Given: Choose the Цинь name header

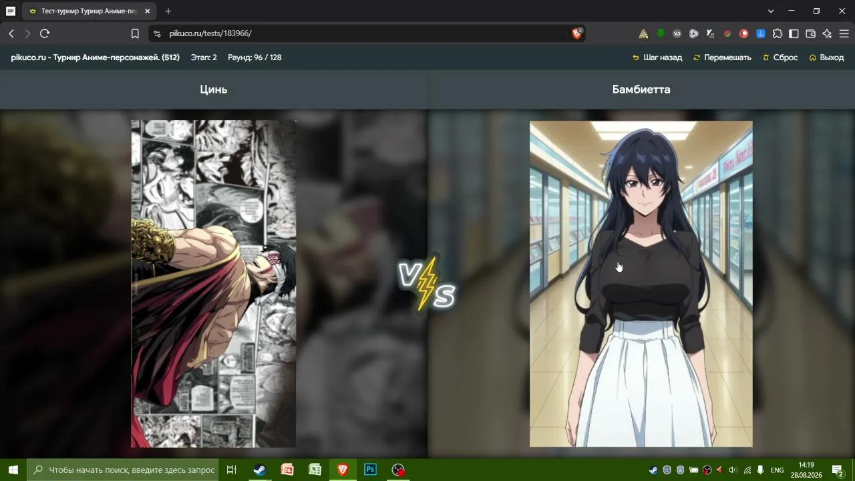Looking at the screenshot, I should point(214,90).
